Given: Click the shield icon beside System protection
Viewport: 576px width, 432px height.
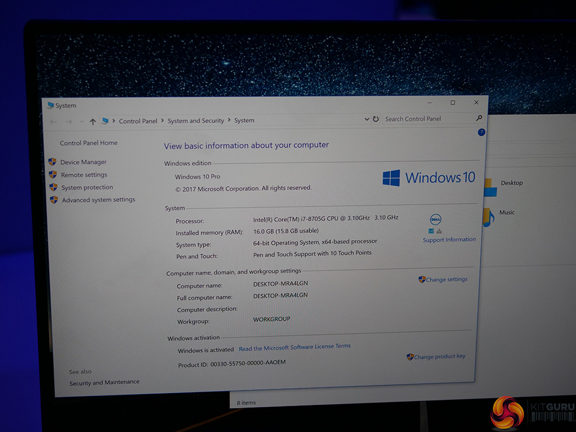Looking at the screenshot, I should [x=53, y=187].
